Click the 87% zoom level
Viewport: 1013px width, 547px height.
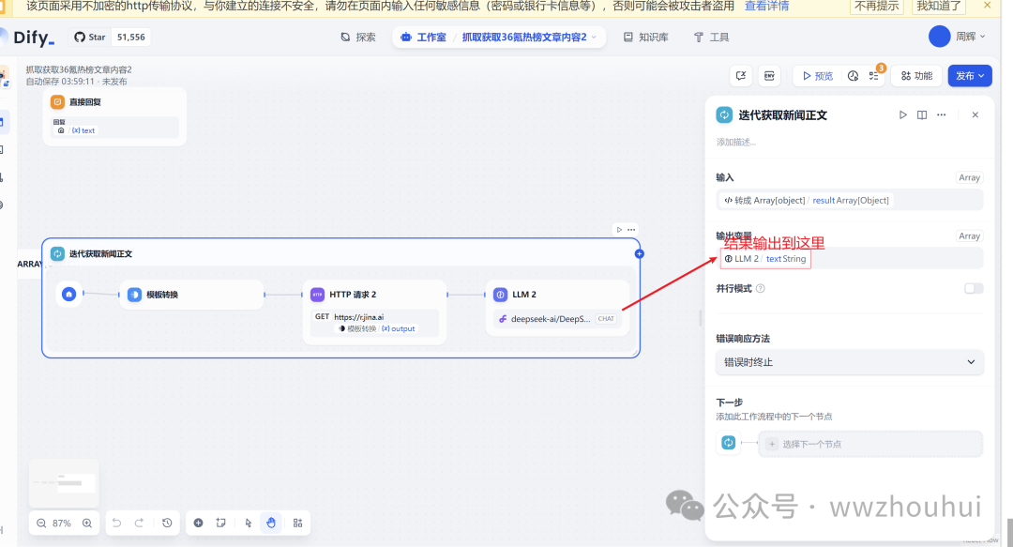(x=62, y=524)
